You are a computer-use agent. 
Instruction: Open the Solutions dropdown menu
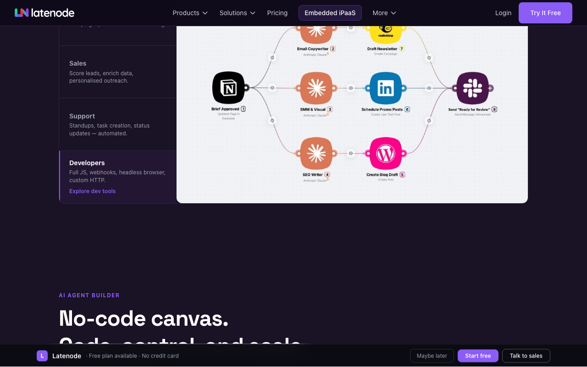[237, 13]
